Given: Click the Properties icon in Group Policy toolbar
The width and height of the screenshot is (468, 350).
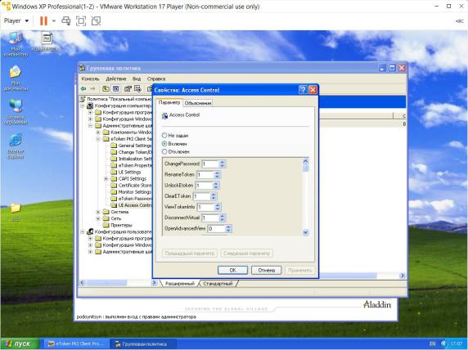Looking at the screenshot, I should (128, 88).
